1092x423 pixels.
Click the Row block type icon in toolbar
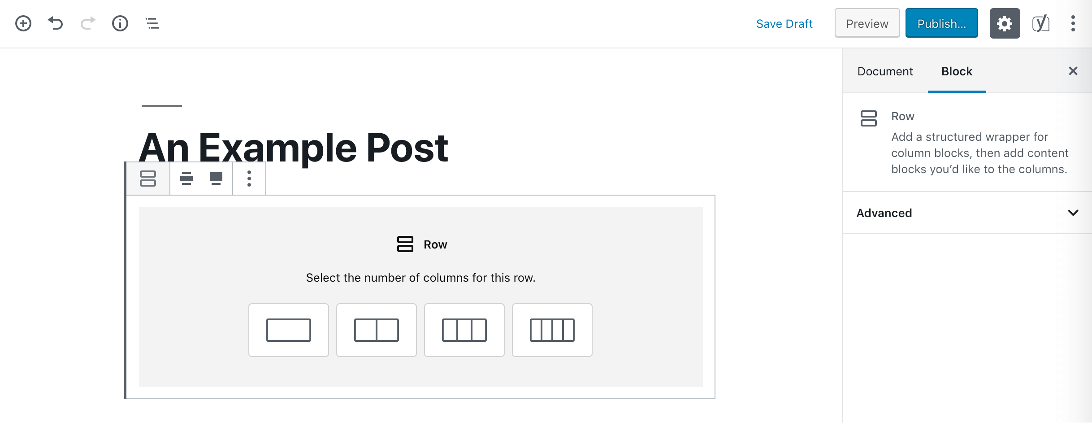(x=148, y=179)
